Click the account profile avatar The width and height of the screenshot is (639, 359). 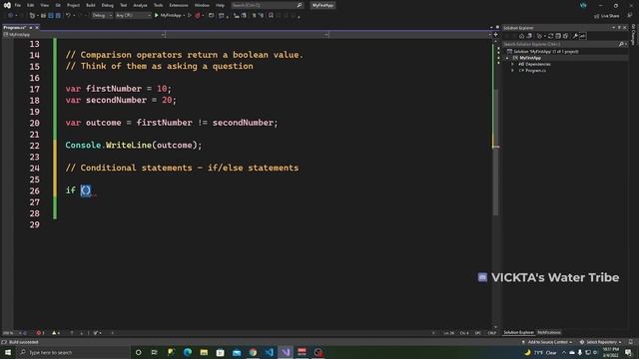[x=583, y=5]
